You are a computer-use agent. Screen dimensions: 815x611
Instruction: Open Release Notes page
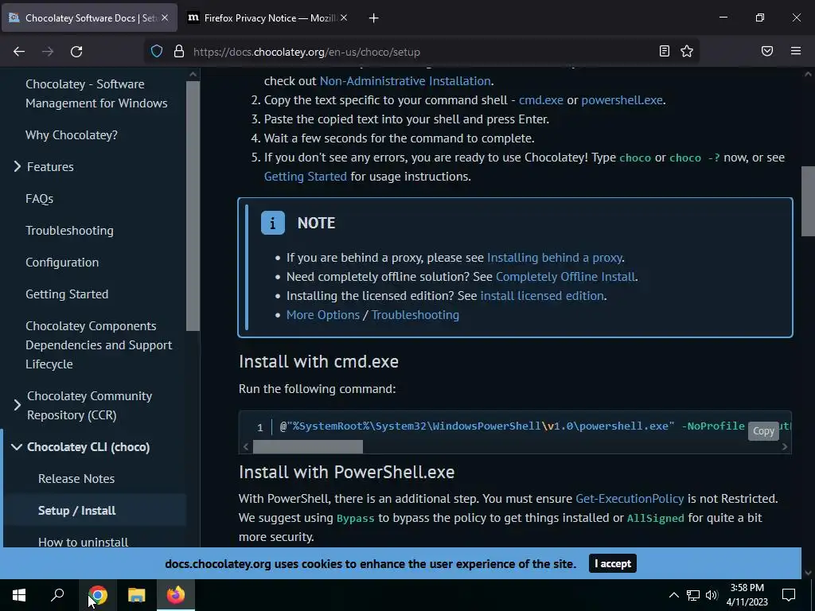(x=76, y=478)
